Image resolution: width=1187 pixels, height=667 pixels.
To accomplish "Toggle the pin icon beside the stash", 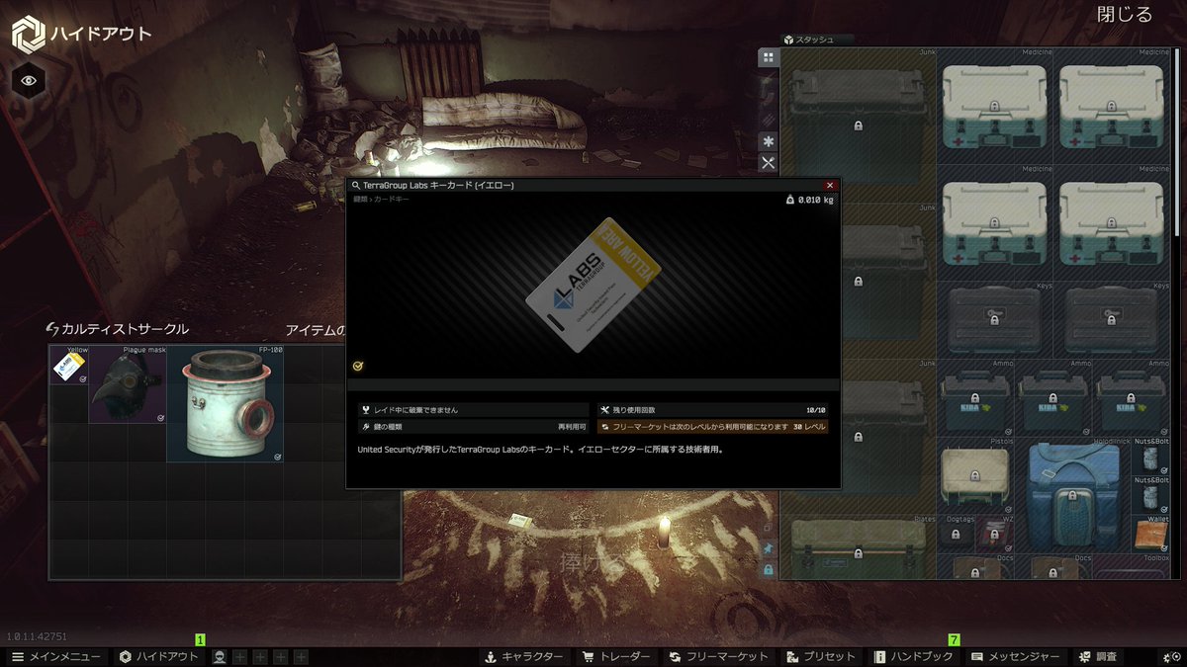I will tap(768, 549).
